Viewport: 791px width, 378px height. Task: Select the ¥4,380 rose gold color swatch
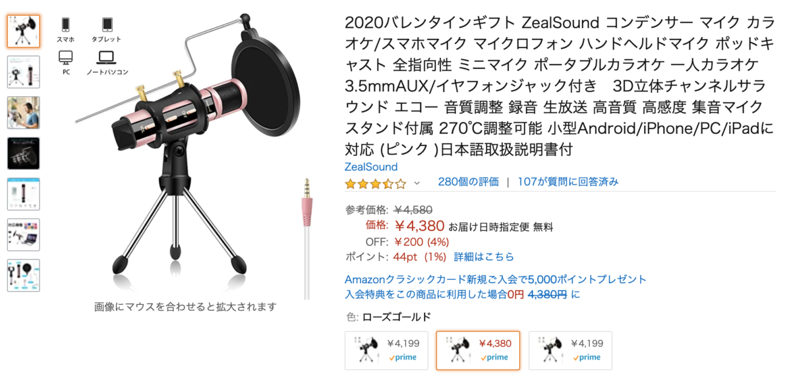(479, 350)
